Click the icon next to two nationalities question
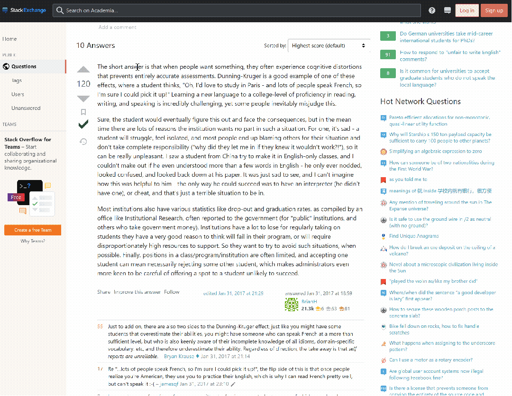This screenshot has height=396, width=512. (384, 163)
